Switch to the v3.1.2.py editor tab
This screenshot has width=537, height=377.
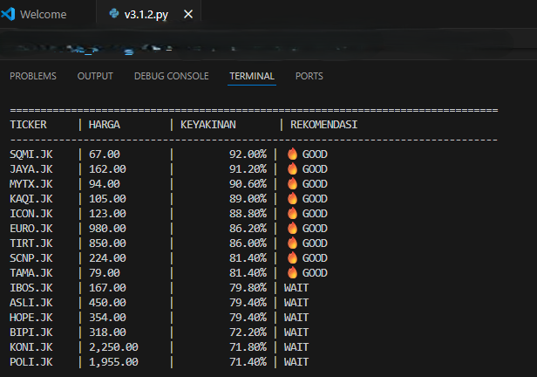(146, 15)
